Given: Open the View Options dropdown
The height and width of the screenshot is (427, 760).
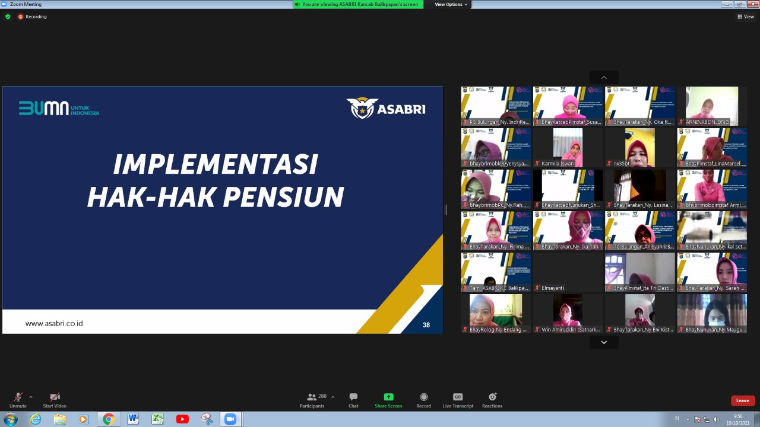Looking at the screenshot, I should (x=451, y=4).
